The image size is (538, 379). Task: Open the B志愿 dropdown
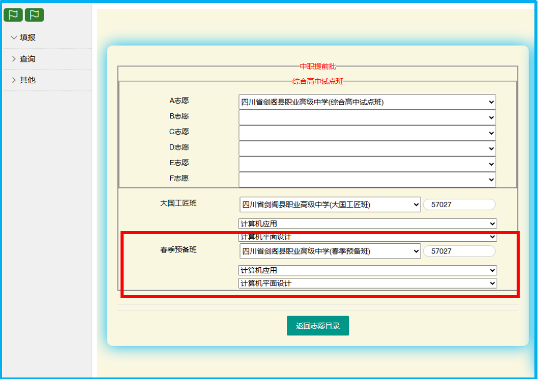(367, 117)
